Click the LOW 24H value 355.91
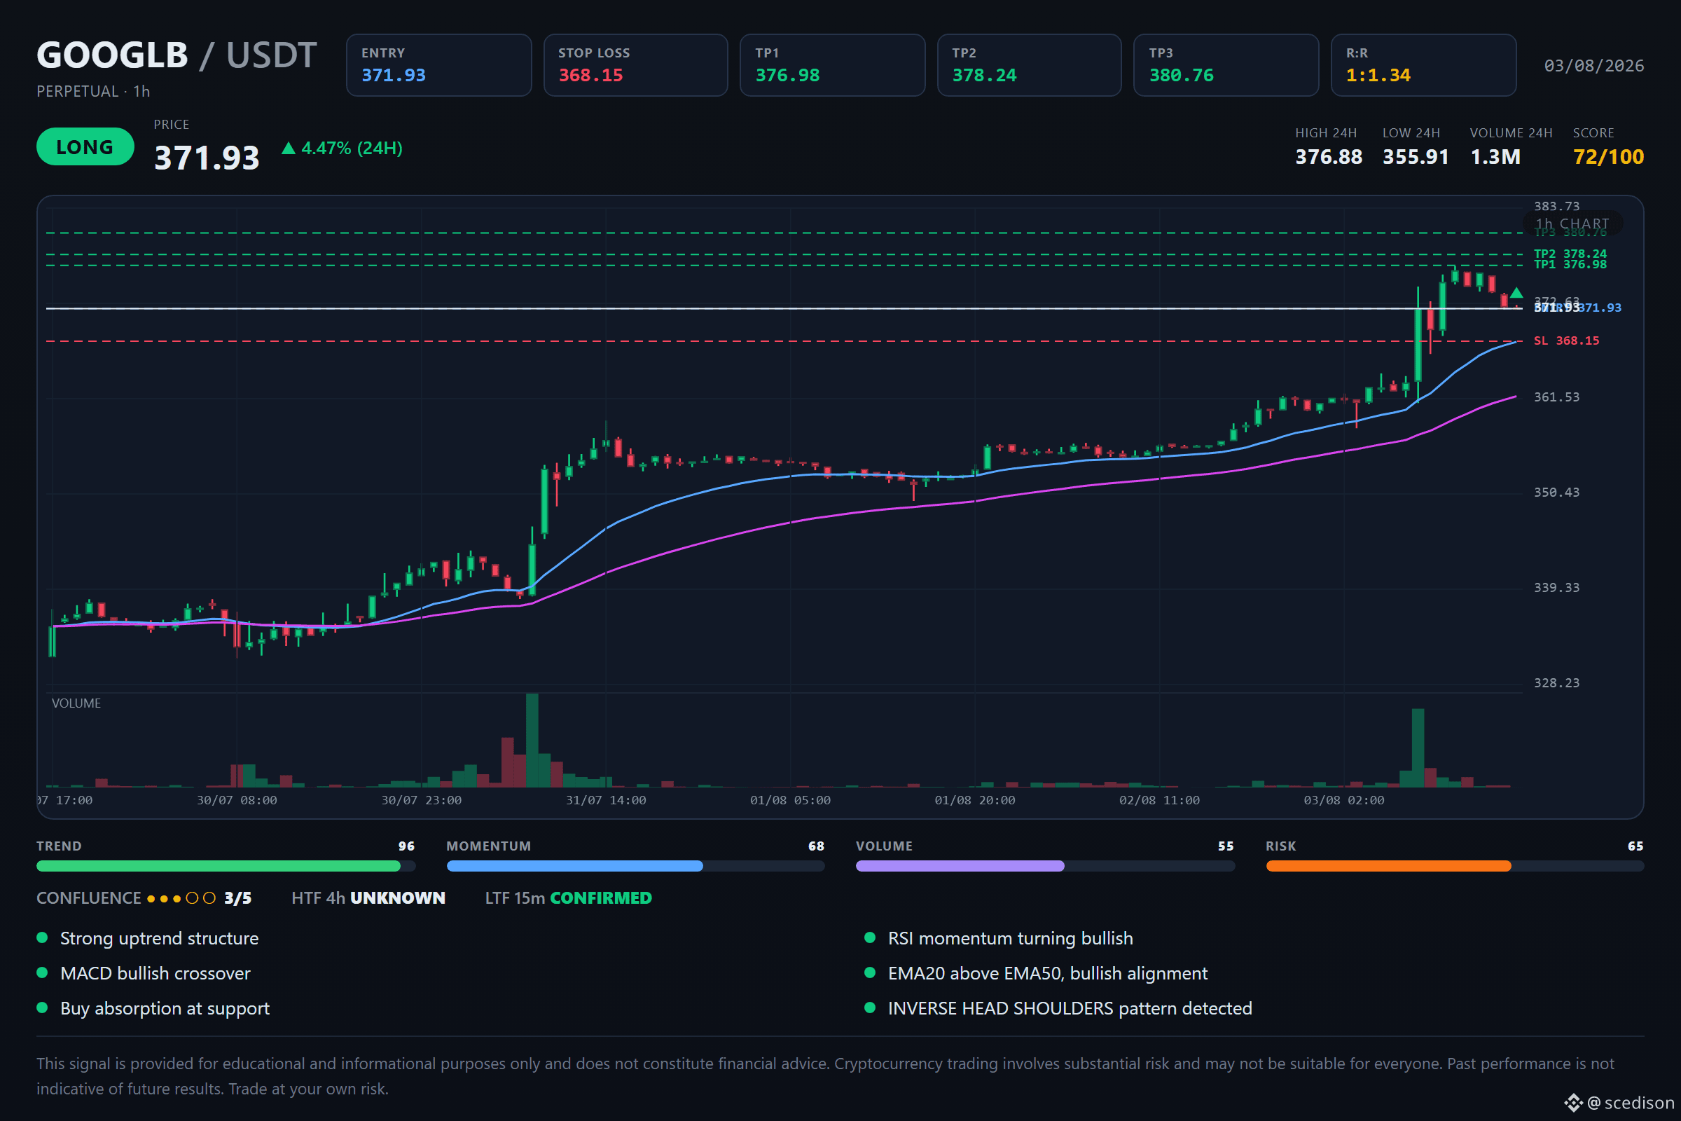This screenshot has width=1681, height=1121. (x=1416, y=156)
